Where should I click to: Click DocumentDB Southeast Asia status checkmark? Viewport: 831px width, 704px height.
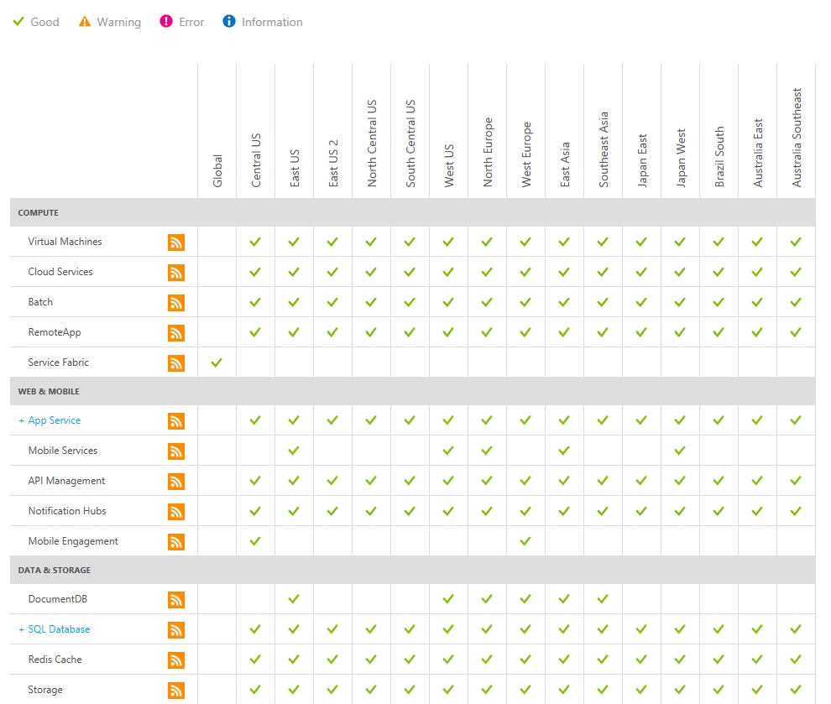(x=603, y=598)
